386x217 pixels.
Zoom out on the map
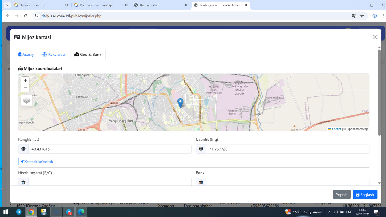pyautogui.click(x=25, y=88)
